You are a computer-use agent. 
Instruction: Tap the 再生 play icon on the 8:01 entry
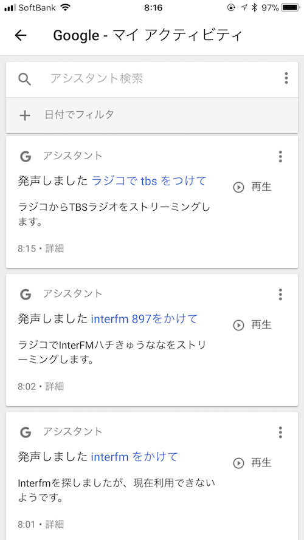(x=238, y=463)
